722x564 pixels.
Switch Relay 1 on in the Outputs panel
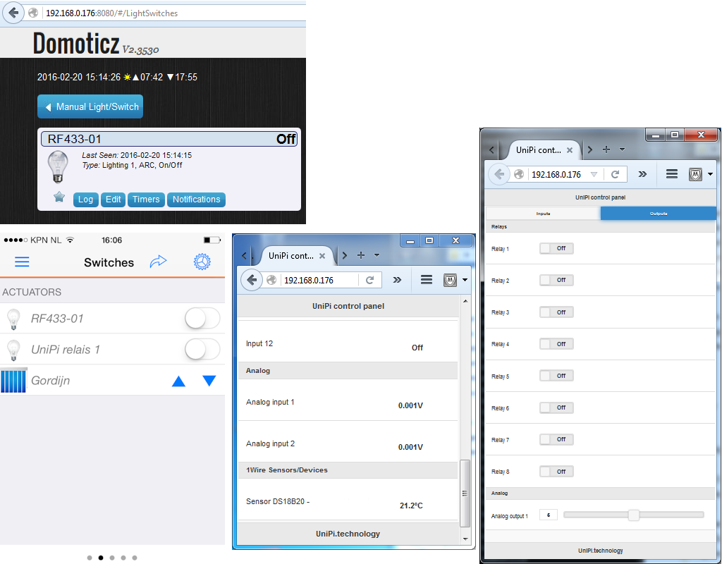click(556, 248)
